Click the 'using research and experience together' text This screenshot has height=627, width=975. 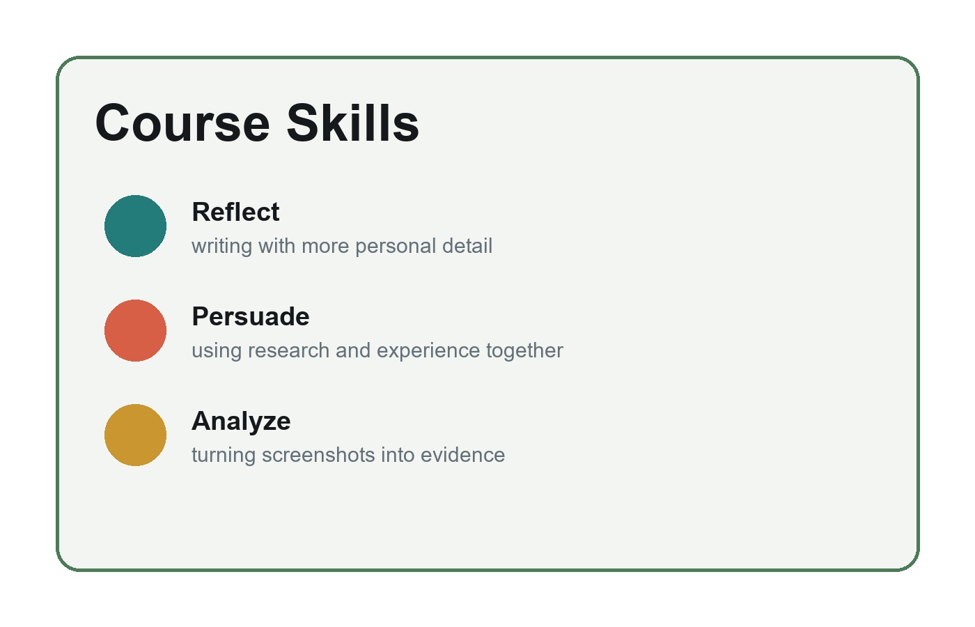pos(377,350)
